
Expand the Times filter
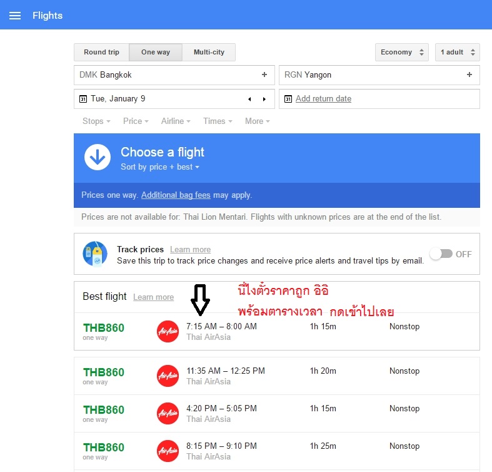tap(218, 121)
